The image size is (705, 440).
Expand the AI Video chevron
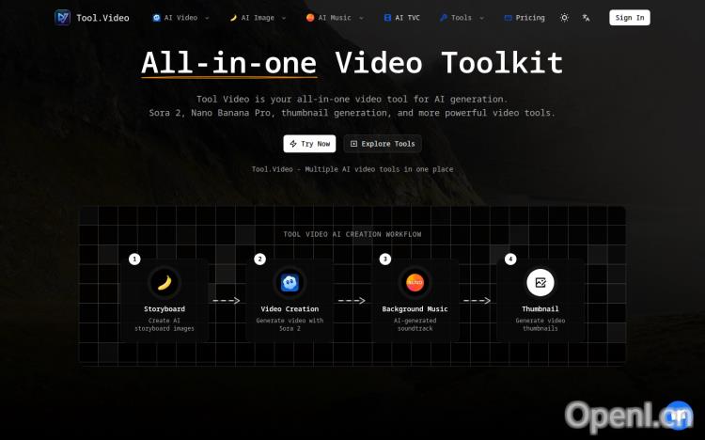point(207,18)
